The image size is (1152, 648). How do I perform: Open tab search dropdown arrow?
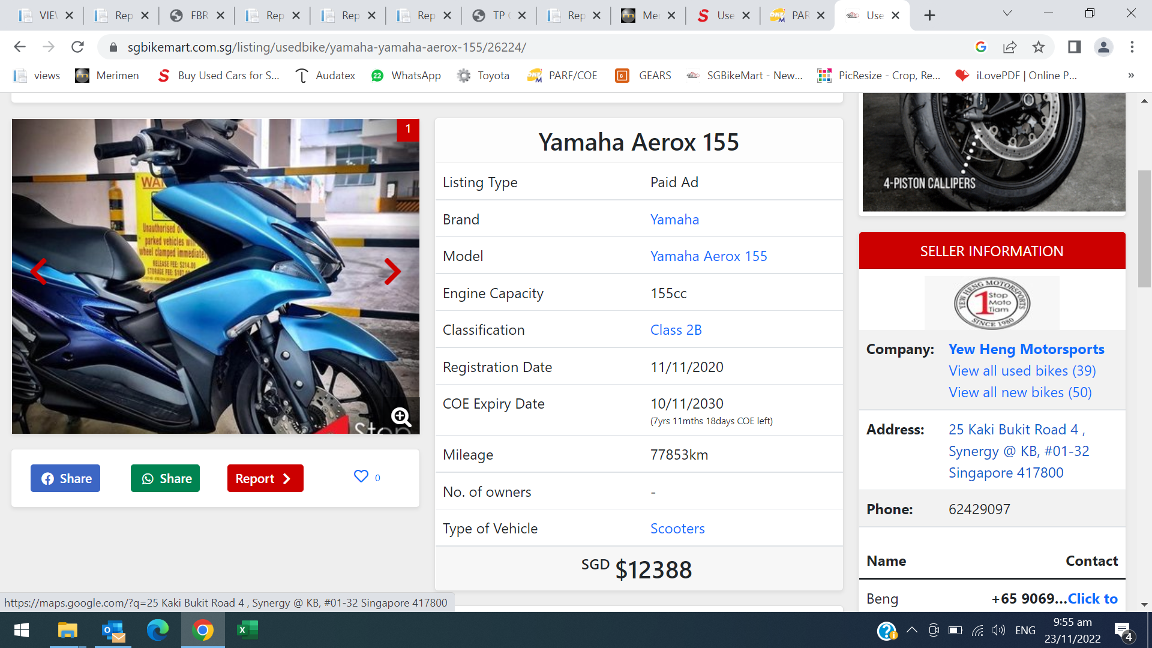coord(1007,14)
